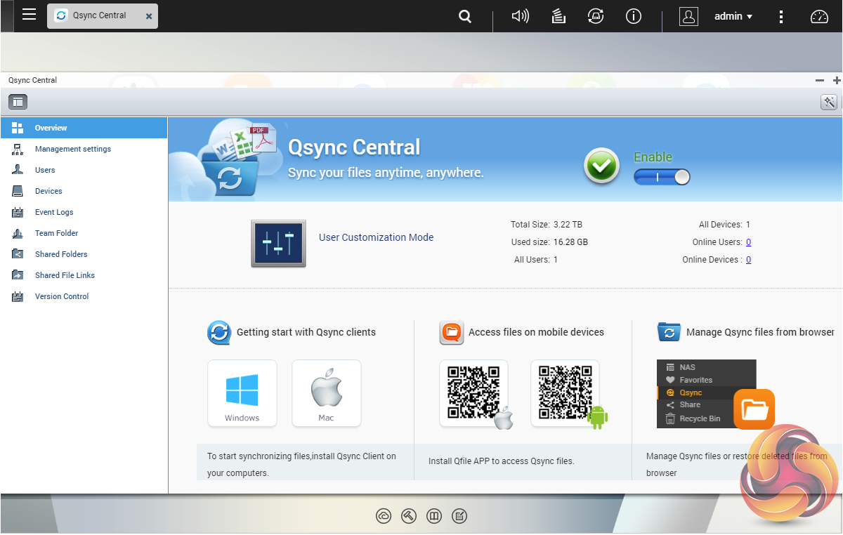Close the Qsync Central taskbar tab

pos(149,16)
